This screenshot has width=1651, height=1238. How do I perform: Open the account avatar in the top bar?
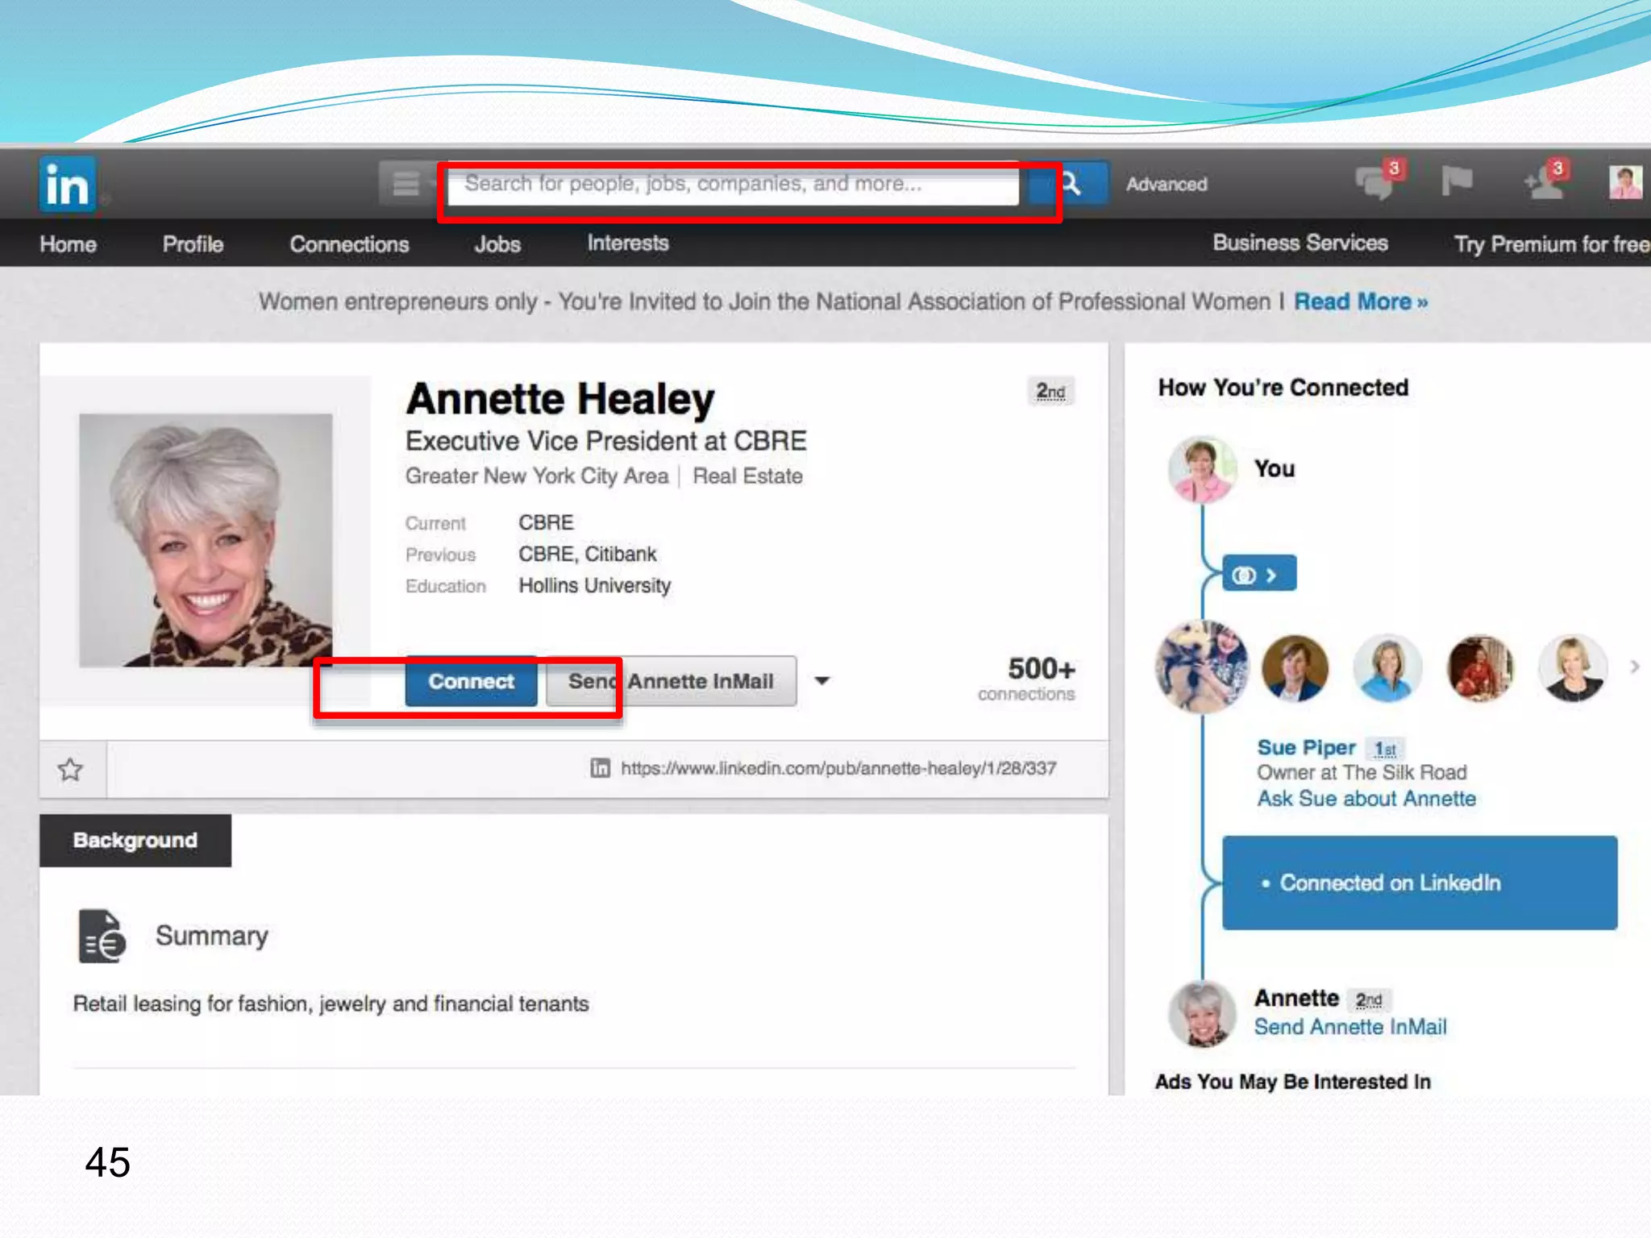(1624, 182)
